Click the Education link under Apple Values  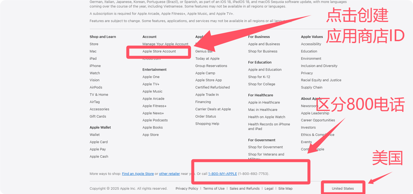(309, 51)
